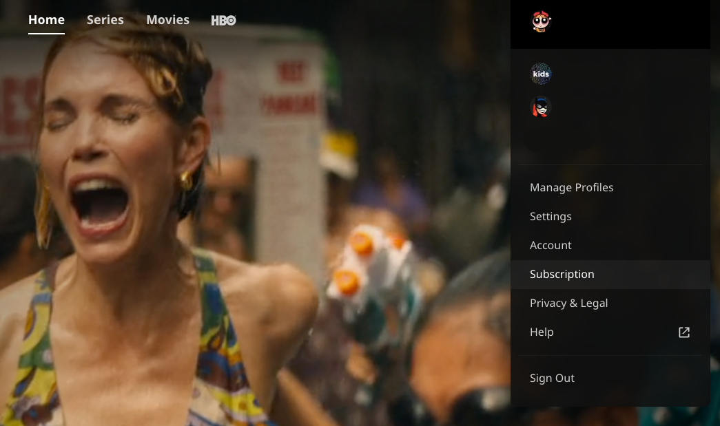This screenshot has height=426, width=720.
Task: Go to the Home tab
Action: pyautogui.click(x=46, y=20)
